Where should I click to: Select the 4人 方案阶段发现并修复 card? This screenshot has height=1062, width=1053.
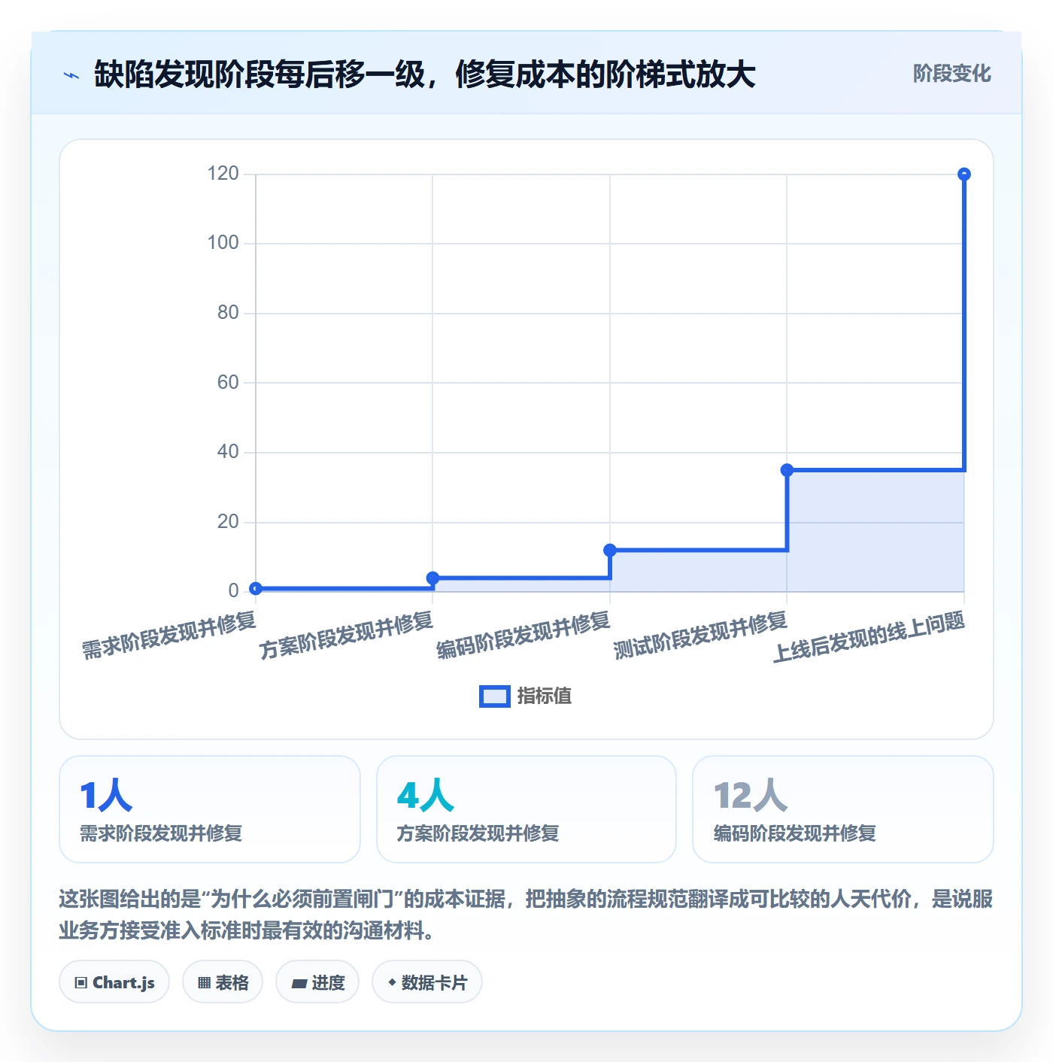(x=526, y=809)
